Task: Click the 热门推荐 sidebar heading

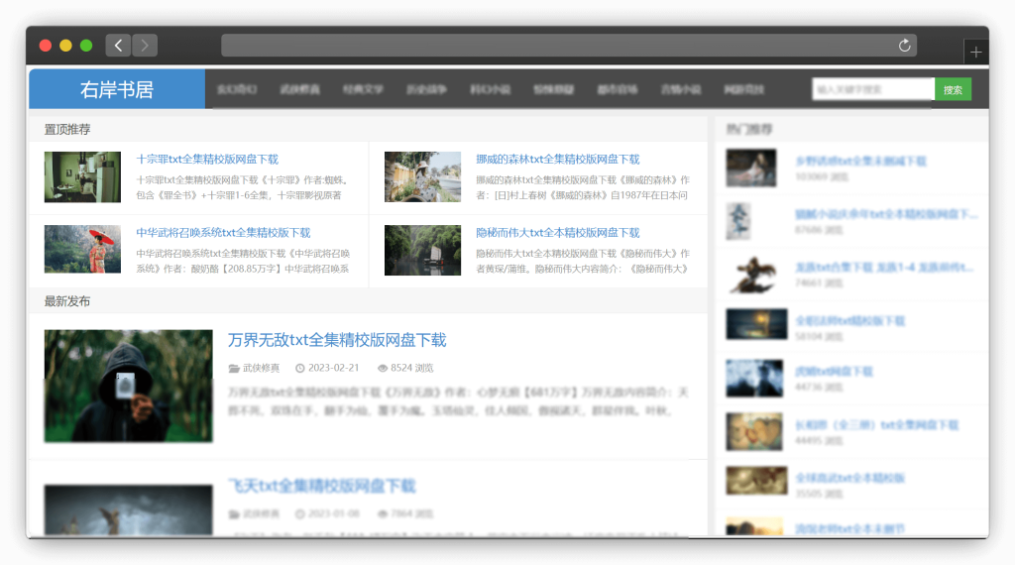Action: [x=749, y=130]
